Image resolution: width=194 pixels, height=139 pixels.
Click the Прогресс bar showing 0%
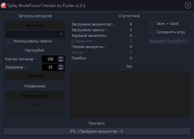tap(97, 131)
